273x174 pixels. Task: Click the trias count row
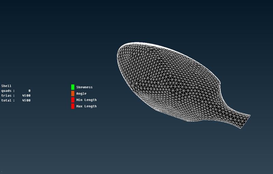click(16, 95)
